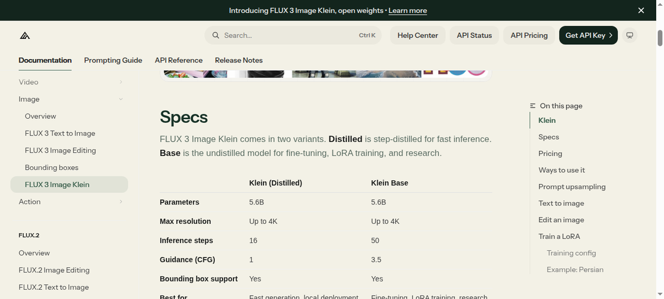
Task: Click the Parameters row label
Action: (179, 202)
